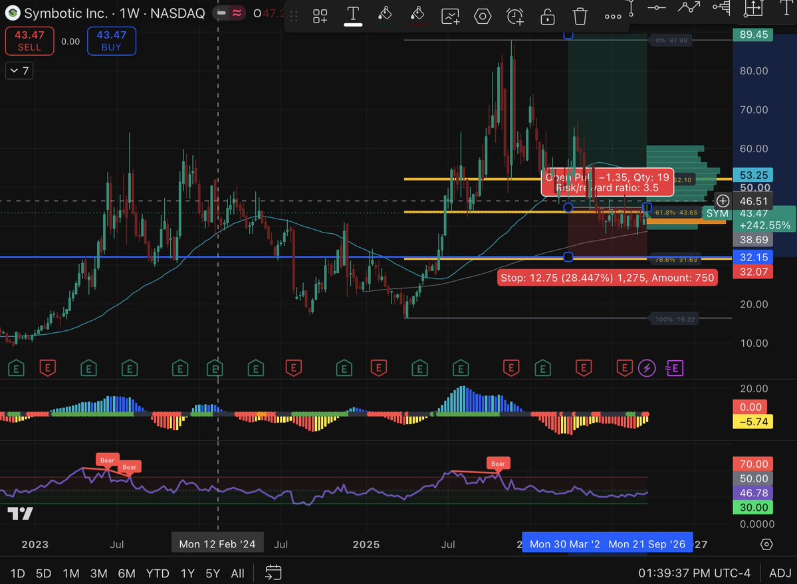Click the Mon 12 Feb '24 date label
Viewport: 797px width, 584px height.
(217, 544)
